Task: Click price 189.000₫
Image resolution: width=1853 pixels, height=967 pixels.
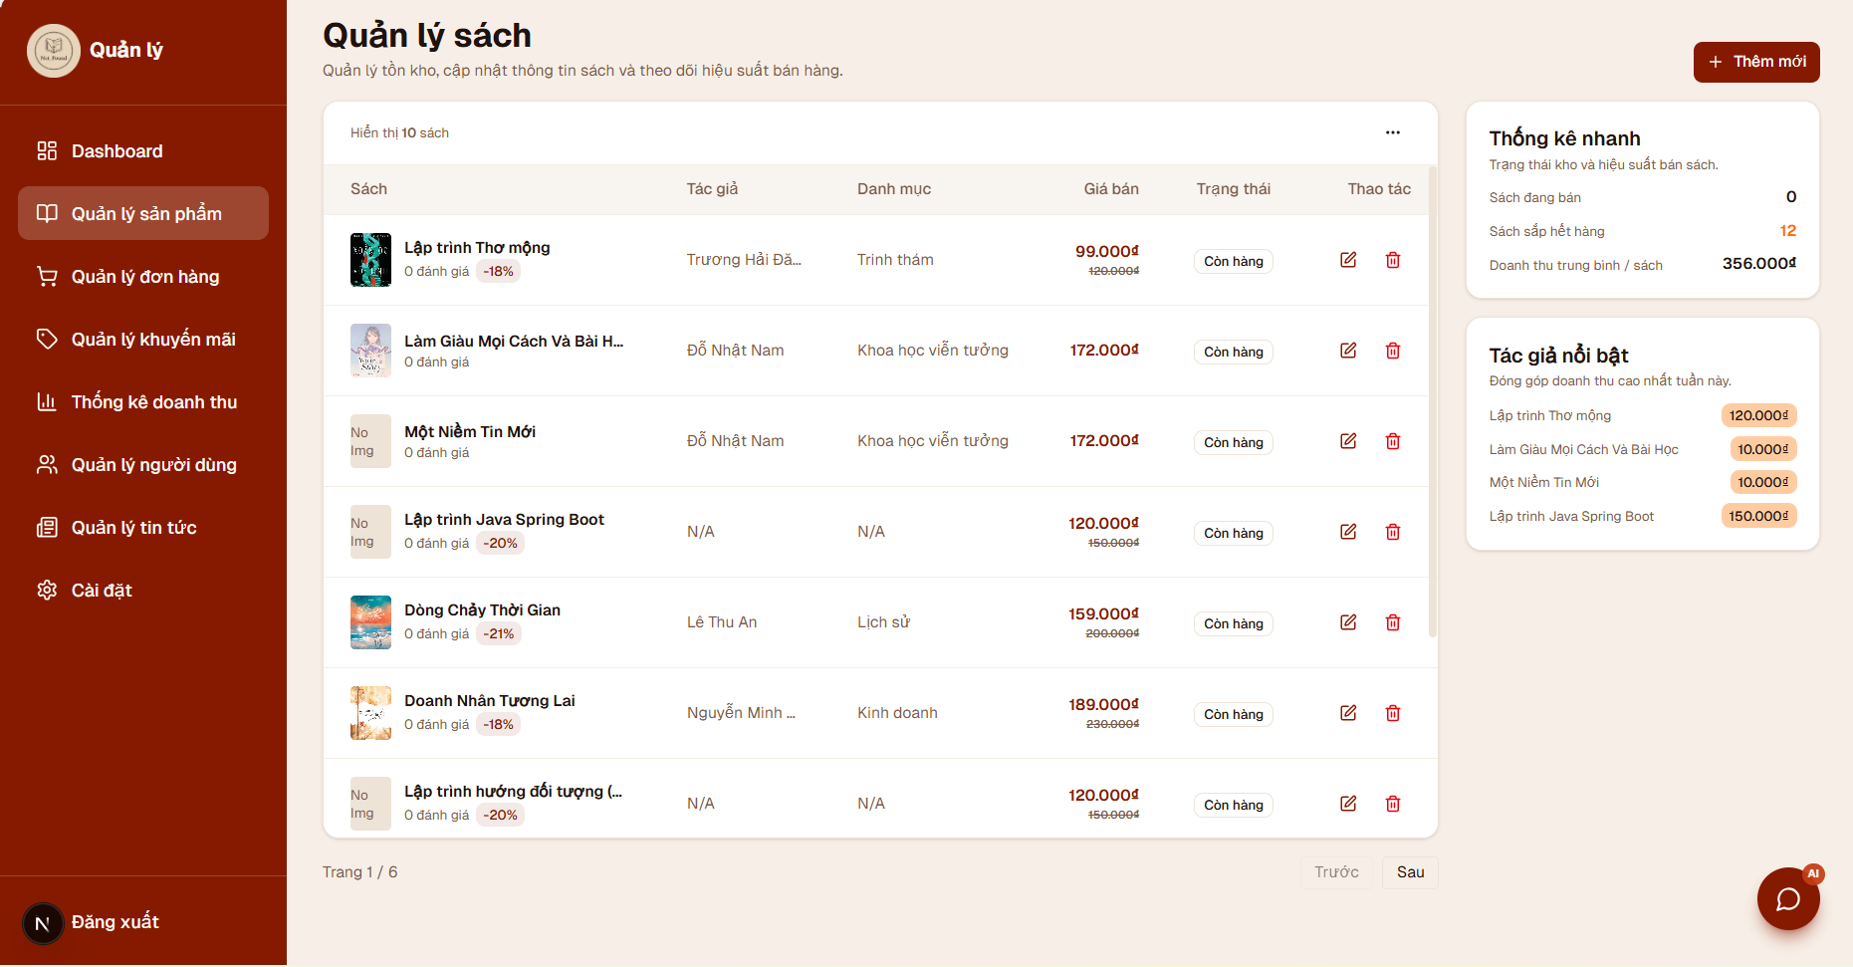Action: 1104,704
